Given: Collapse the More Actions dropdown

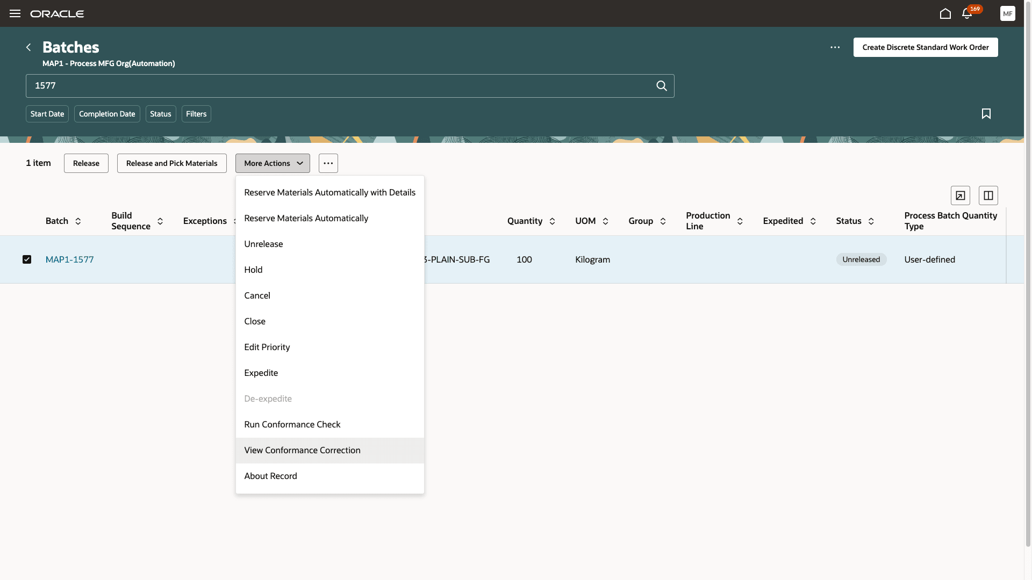Looking at the screenshot, I should coord(273,163).
